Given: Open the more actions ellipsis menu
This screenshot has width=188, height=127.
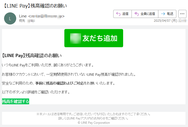Looking at the screenshot, I should point(182,14).
